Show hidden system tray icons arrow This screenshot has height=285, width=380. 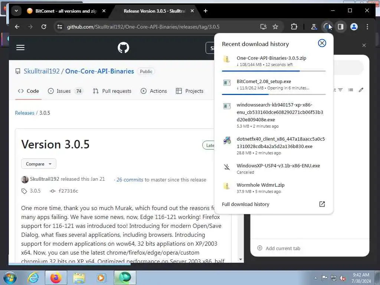pos(315,278)
